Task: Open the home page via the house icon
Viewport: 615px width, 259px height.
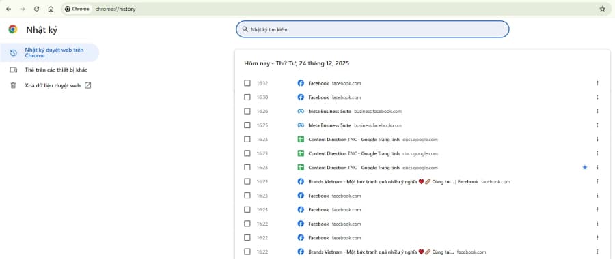Action: 51,9
